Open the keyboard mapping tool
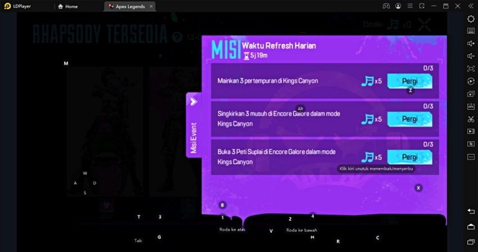 tap(471, 31)
